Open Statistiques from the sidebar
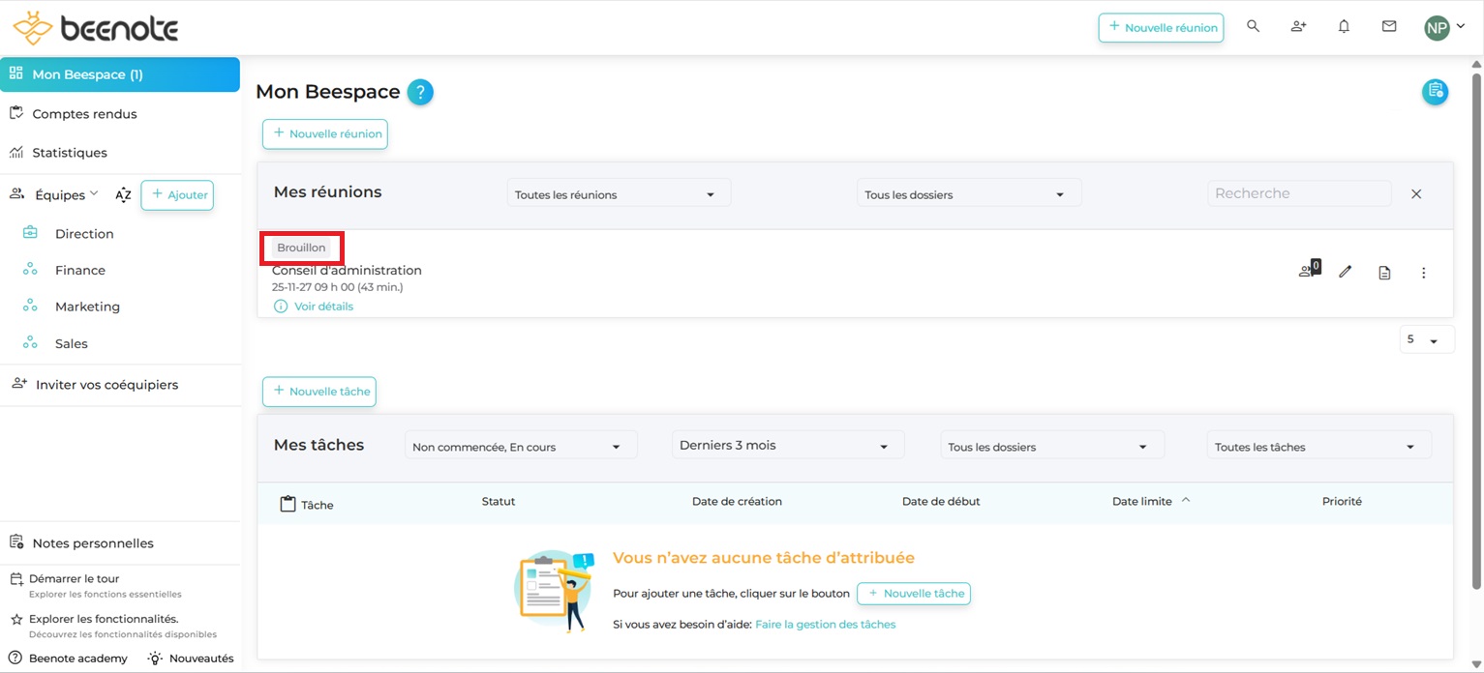The image size is (1484, 673). (x=70, y=153)
